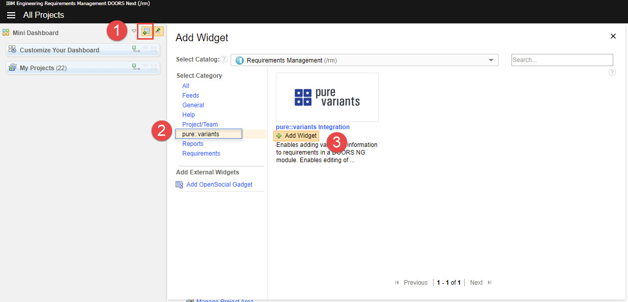Open the Requirements Management catalog dropdown
The height and width of the screenshot is (302, 628).
click(491, 60)
